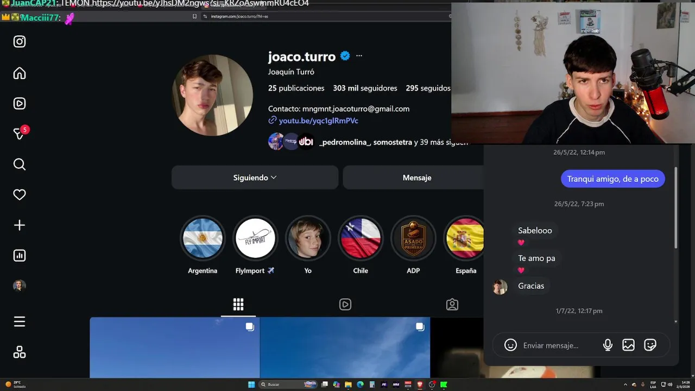Open carousel icon on first post

[x=250, y=326]
